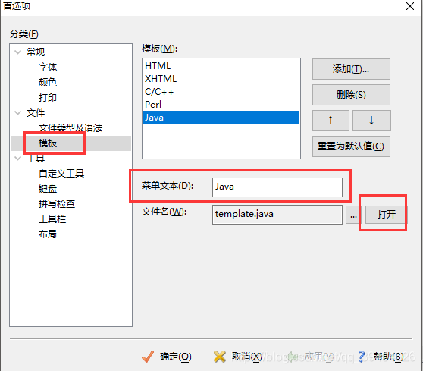423x371 pixels.
Task: Open the 打印 settings page
Action: coord(48,97)
